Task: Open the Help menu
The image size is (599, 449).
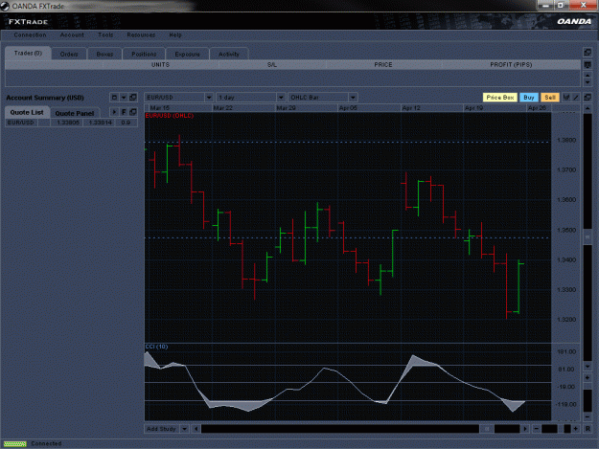Action: click(x=175, y=34)
